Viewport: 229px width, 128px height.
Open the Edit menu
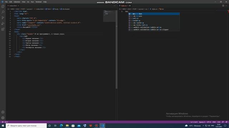pyautogui.click(x=10, y=2)
